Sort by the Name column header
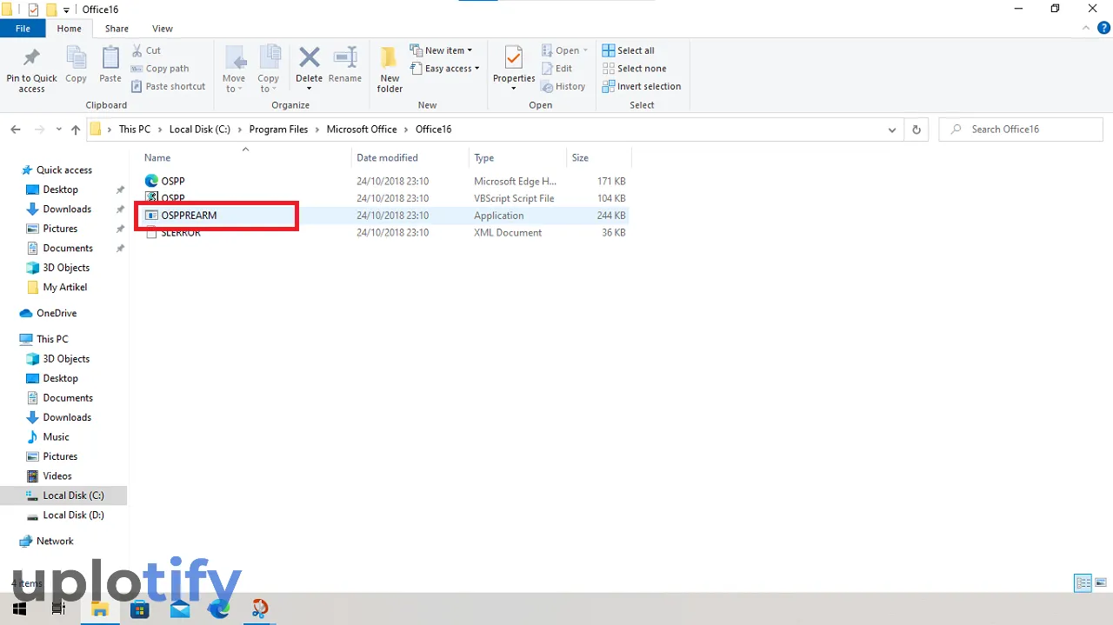 [x=246, y=158]
